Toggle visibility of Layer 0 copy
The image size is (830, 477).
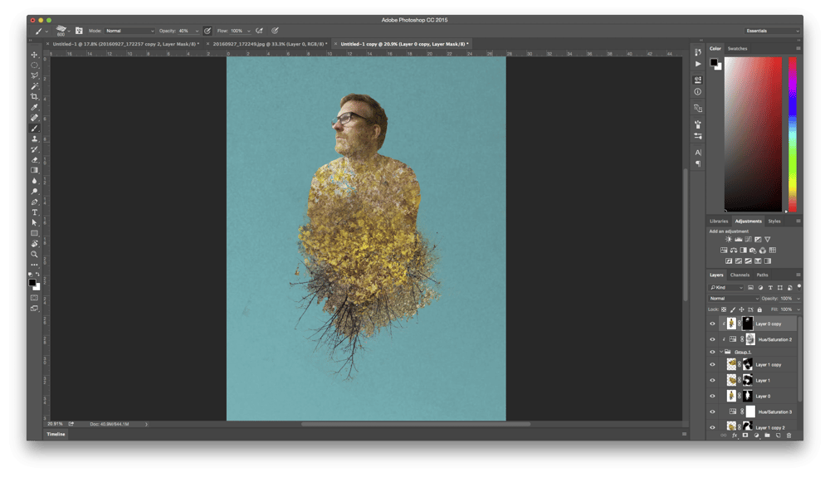(712, 324)
